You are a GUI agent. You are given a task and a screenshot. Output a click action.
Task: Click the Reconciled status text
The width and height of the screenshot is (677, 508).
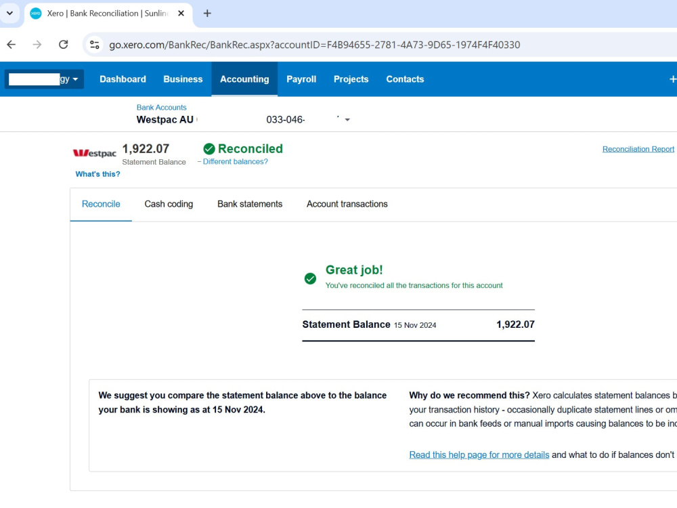point(250,148)
